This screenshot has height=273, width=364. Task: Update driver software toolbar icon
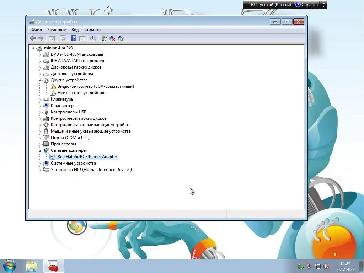click(104, 38)
